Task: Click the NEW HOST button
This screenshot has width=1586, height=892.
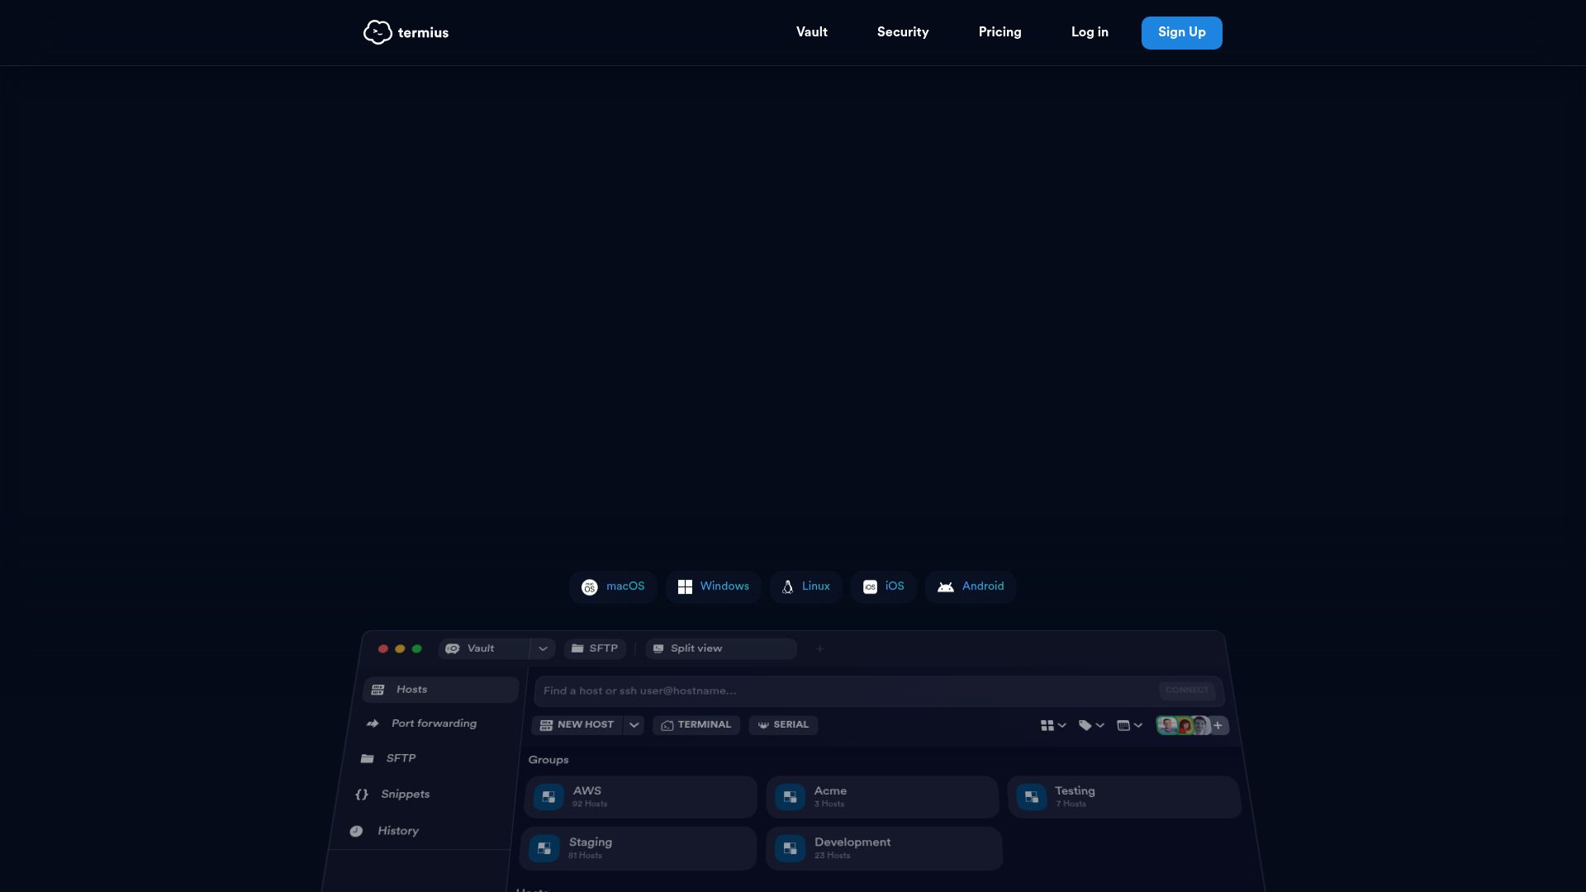Action: 577,724
